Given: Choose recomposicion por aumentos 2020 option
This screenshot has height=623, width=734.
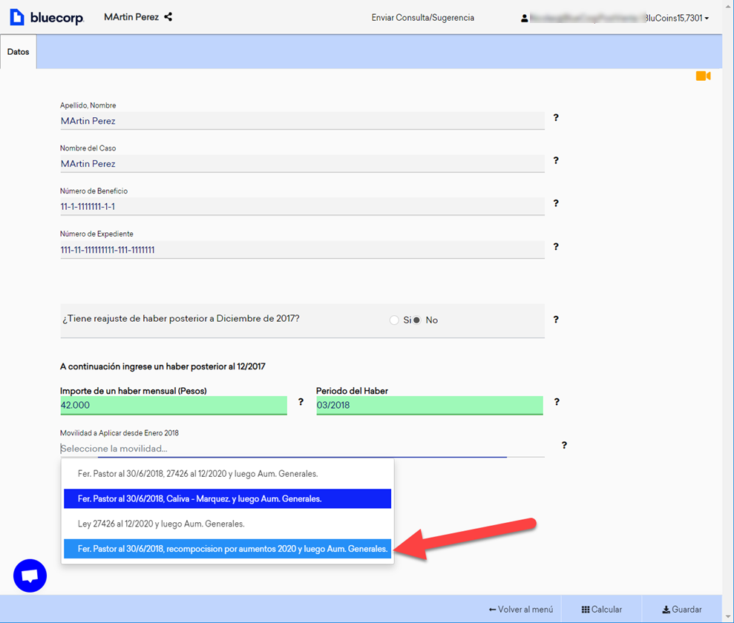Looking at the screenshot, I should [x=228, y=549].
